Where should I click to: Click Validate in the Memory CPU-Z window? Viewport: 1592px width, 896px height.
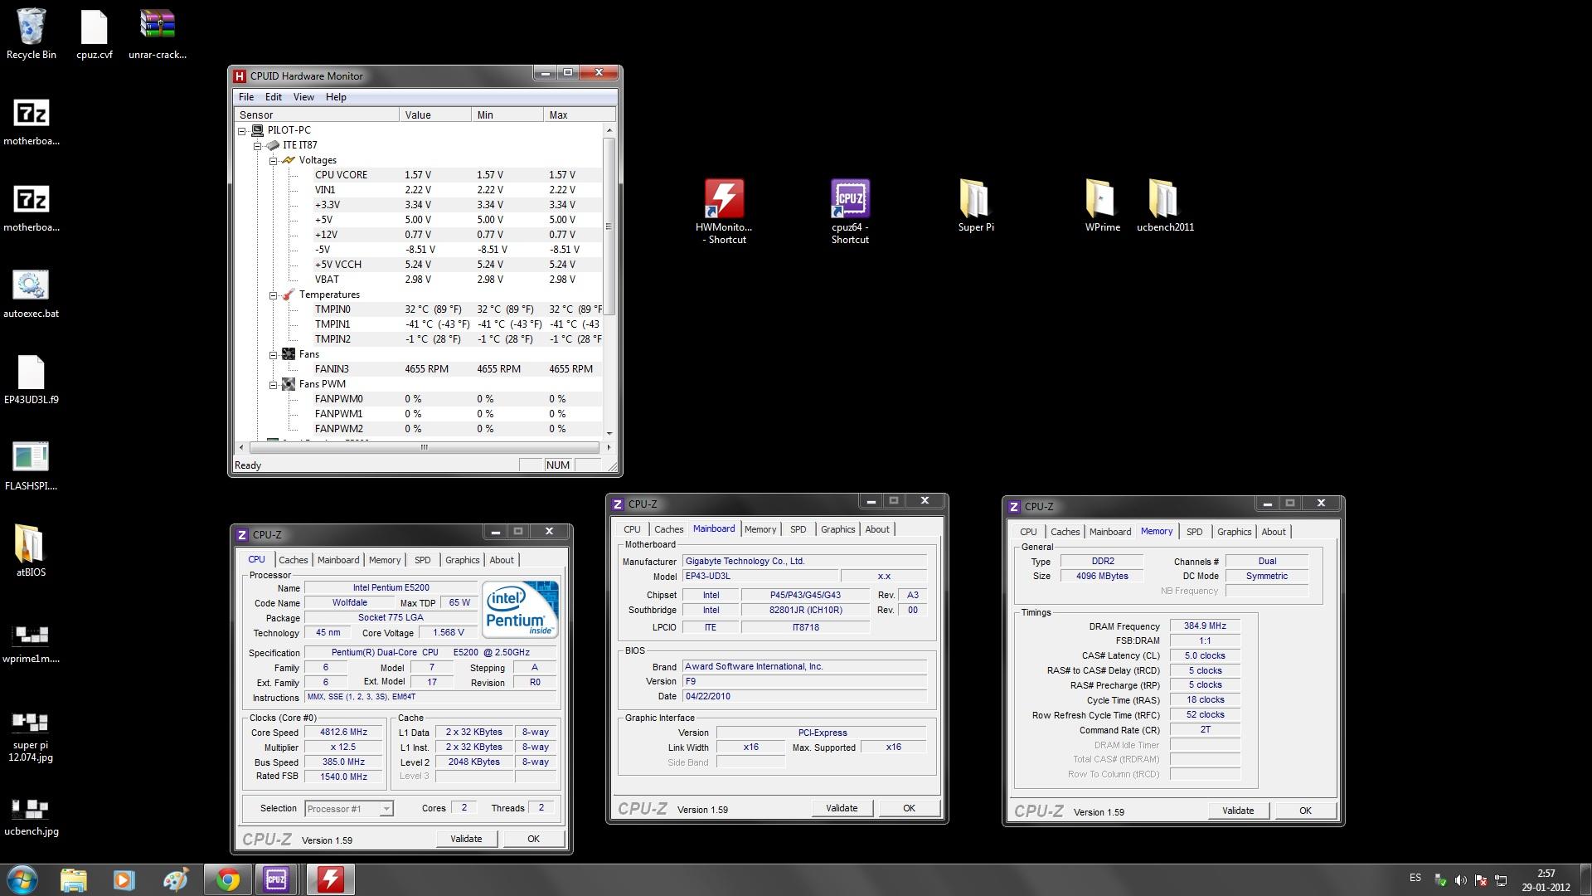tap(1238, 811)
